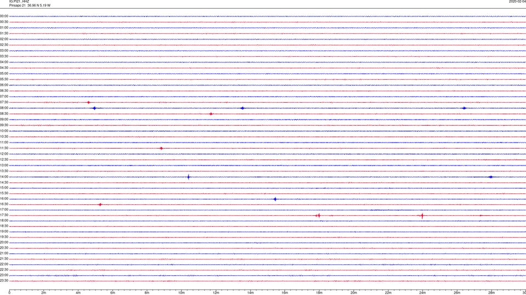Select the 28m axis tick label
The width and height of the screenshot is (526, 295).
(491, 293)
